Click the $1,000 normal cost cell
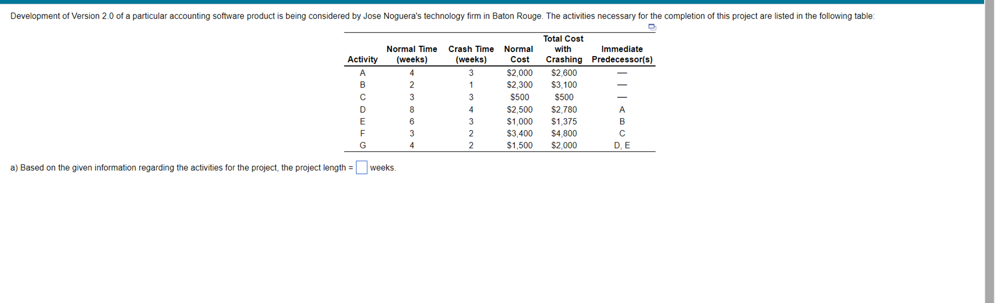This screenshot has height=303, width=995. coord(519,121)
